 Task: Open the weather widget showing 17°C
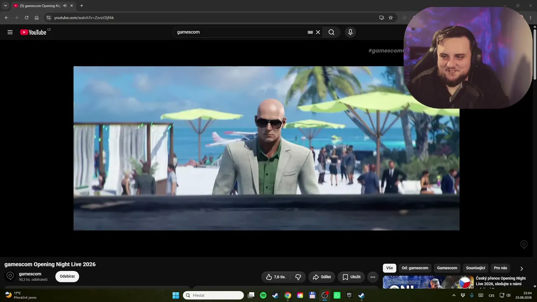click(x=21, y=295)
